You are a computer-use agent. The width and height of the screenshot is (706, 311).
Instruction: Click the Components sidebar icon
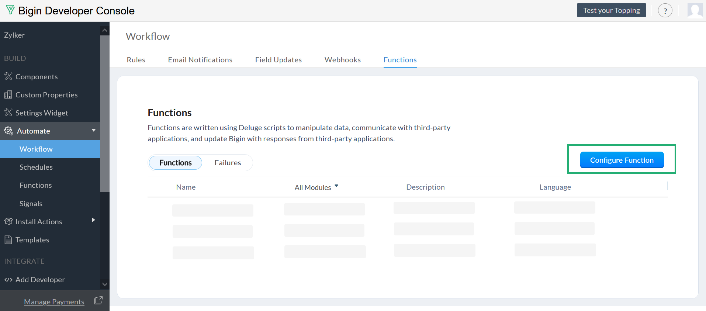8,76
